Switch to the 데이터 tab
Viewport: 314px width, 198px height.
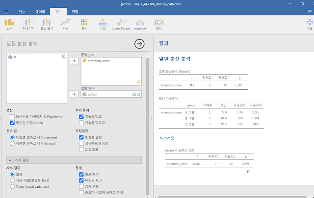tap(40, 12)
